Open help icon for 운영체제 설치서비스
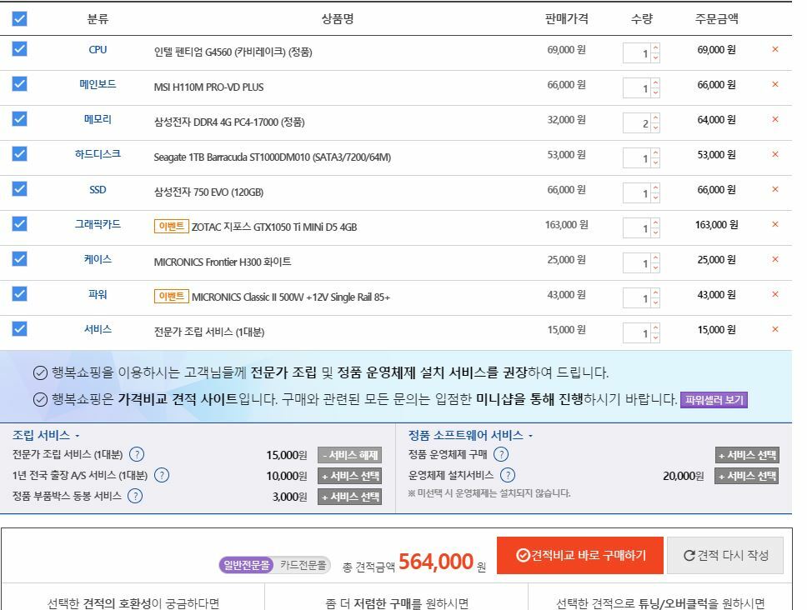807x610 pixels. point(508,475)
